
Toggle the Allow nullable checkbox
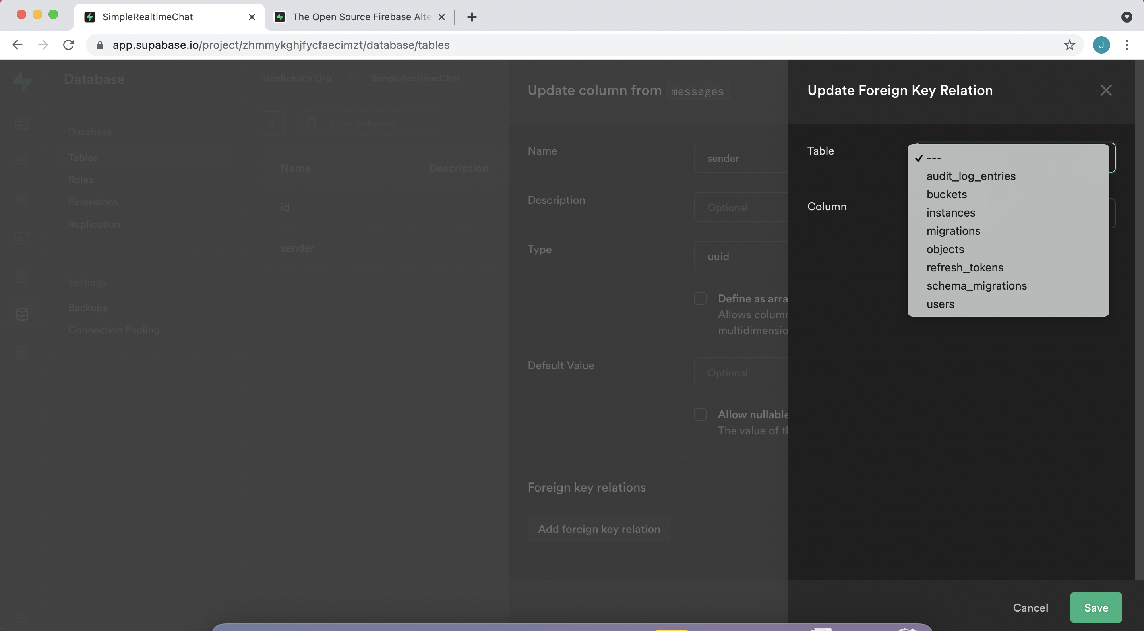pyautogui.click(x=700, y=414)
